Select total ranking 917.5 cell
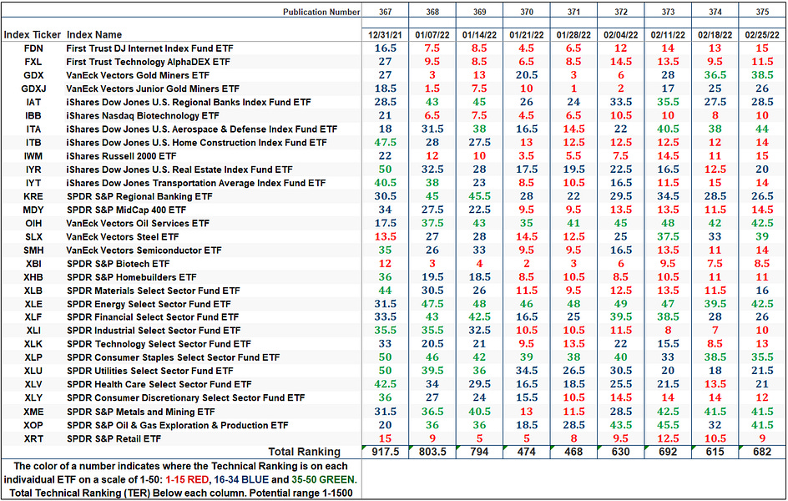This screenshot has height=501, width=788. [x=386, y=452]
